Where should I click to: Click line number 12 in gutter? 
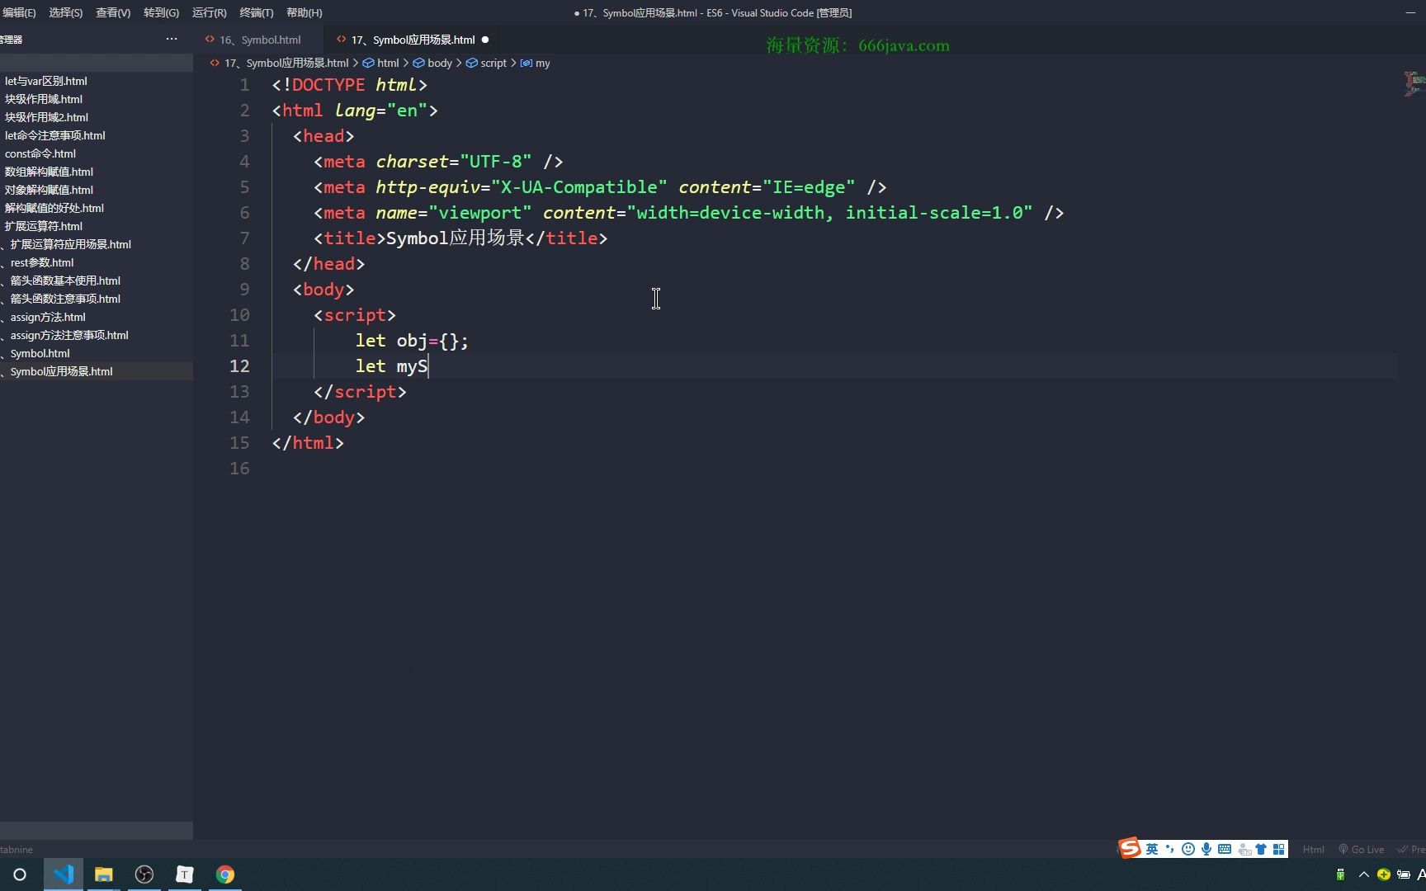coord(239,366)
